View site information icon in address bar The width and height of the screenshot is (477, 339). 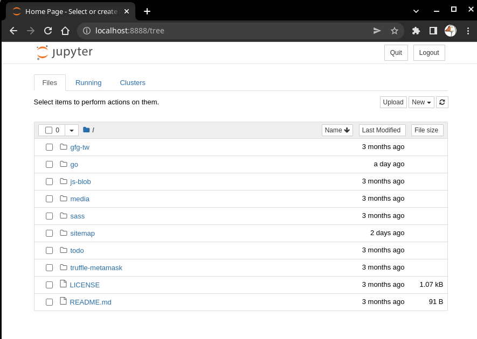87,31
